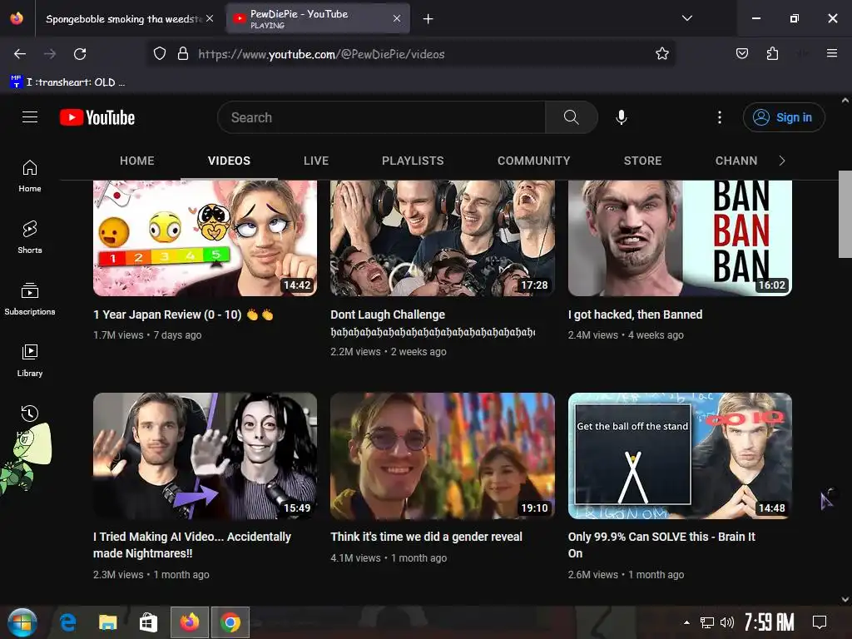This screenshot has width=852, height=639.
Task: Click the YouTube logo
Action: [x=97, y=117]
